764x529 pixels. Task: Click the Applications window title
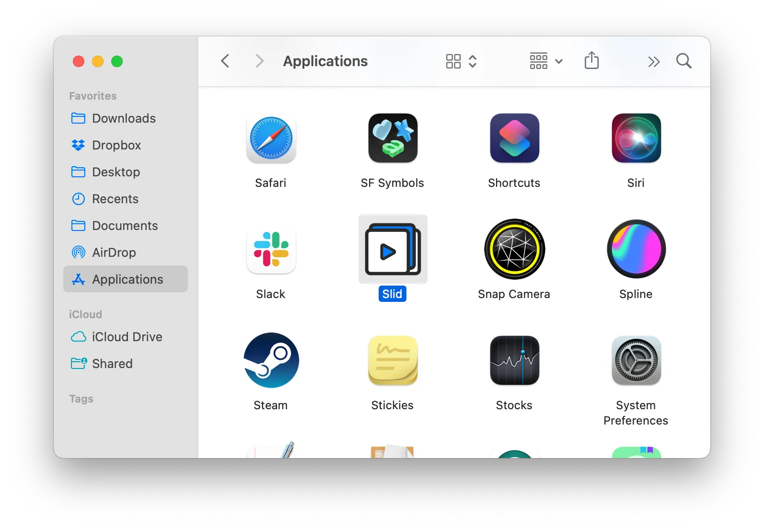(325, 61)
